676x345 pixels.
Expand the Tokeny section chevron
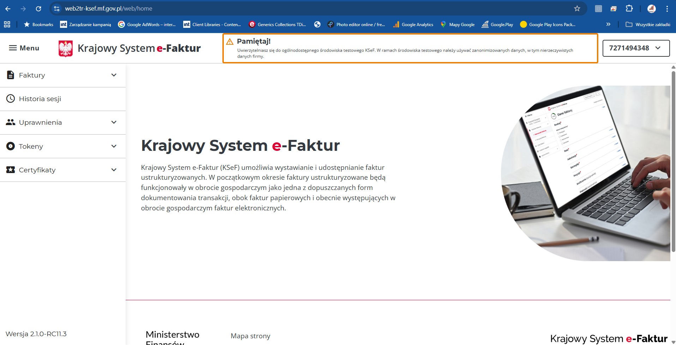[114, 146]
